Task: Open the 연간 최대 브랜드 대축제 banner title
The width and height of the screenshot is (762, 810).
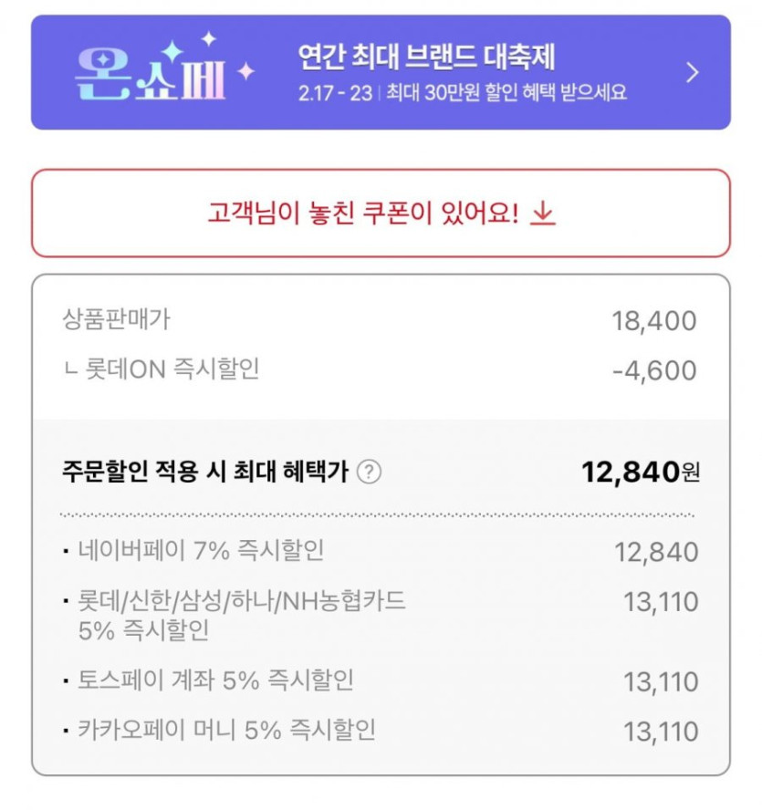Action: pos(426,57)
